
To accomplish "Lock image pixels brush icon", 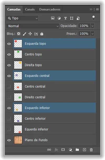I will pyautogui.click(x=24, y=34).
